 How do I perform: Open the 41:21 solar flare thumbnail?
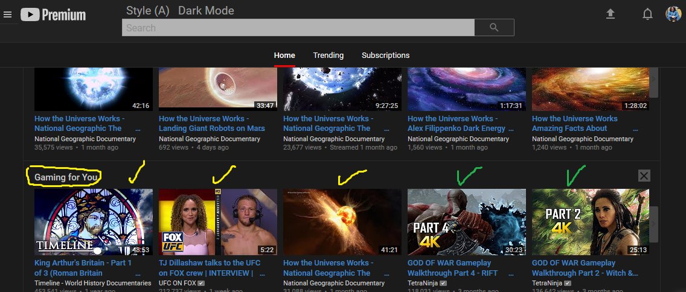point(342,222)
